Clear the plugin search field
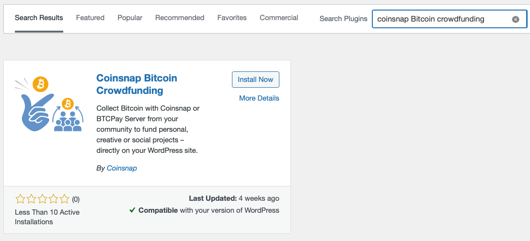 (x=515, y=19)
